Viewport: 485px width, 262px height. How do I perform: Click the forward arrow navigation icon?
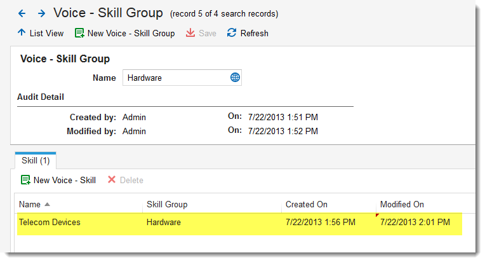tap(41, 13)
